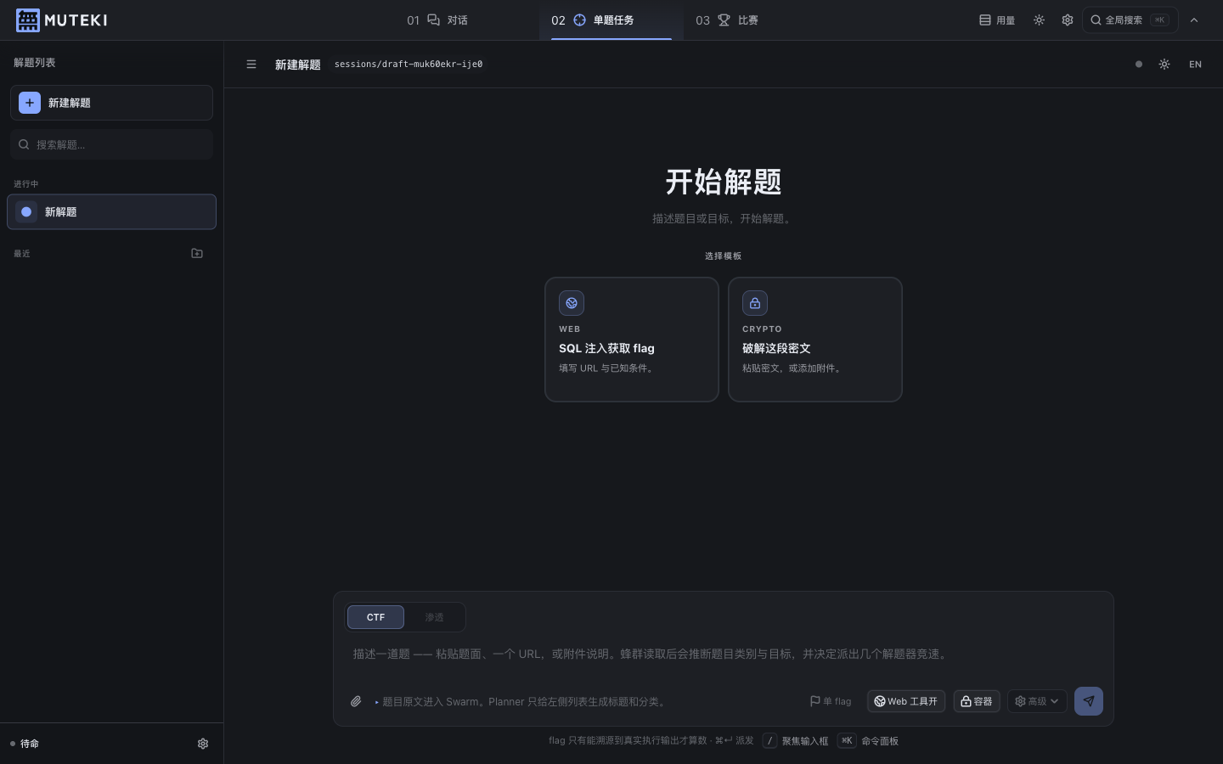The image size is (1223, 764).
Task: Attach a file with the paperclip icon
Action: [356, 701]
